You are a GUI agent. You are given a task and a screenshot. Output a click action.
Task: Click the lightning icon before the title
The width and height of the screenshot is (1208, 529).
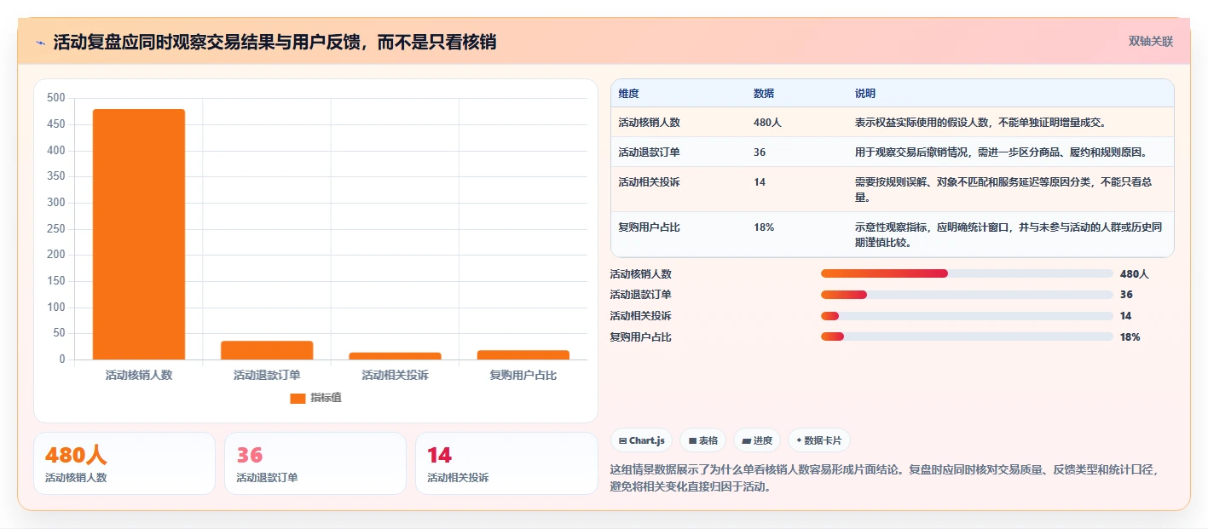pyautogui.click(x=40, y=43)
